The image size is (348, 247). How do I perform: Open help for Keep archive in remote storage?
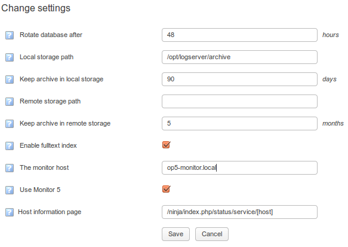10,124
